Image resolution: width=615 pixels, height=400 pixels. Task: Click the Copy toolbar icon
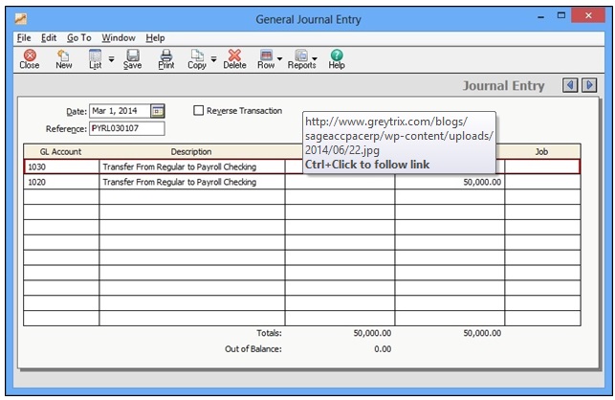(197, 59)
